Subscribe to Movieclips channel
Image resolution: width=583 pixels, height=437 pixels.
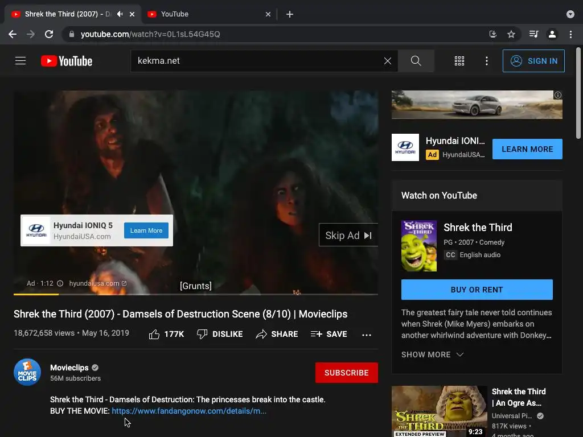pos(347,373)
